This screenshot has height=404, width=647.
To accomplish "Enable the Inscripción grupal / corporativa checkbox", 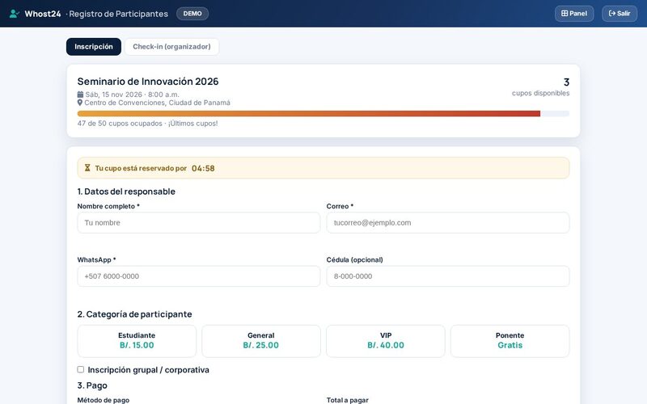I will 80,369.
